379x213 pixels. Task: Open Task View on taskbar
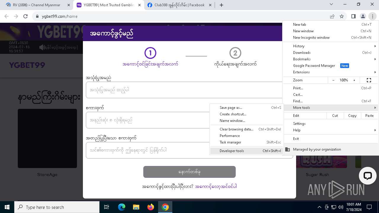click(107, 207)
